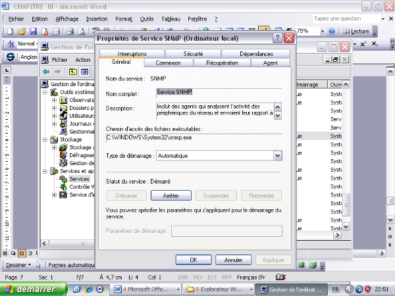
Task: Cancel the dialog with Annuler
Action: (x=233, y=260)
